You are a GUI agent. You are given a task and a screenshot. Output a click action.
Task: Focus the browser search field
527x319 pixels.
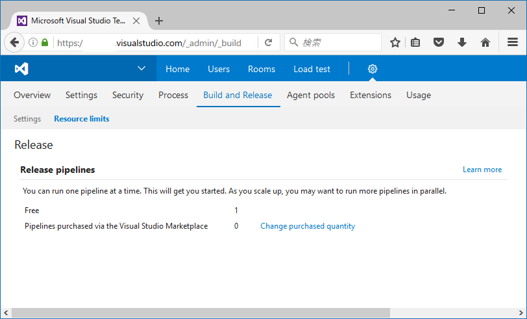(333, 42)
